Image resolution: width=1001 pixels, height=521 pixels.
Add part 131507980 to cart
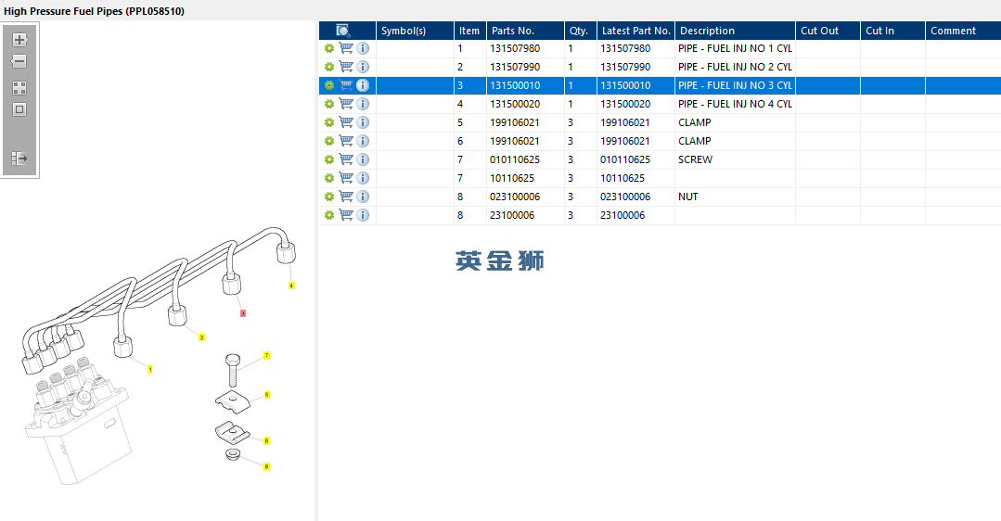(x=346, y=48)
